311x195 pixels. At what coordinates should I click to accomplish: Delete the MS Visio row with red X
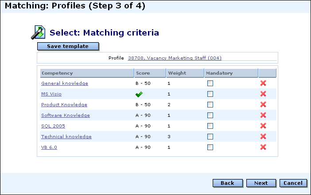tap(263, 94)
